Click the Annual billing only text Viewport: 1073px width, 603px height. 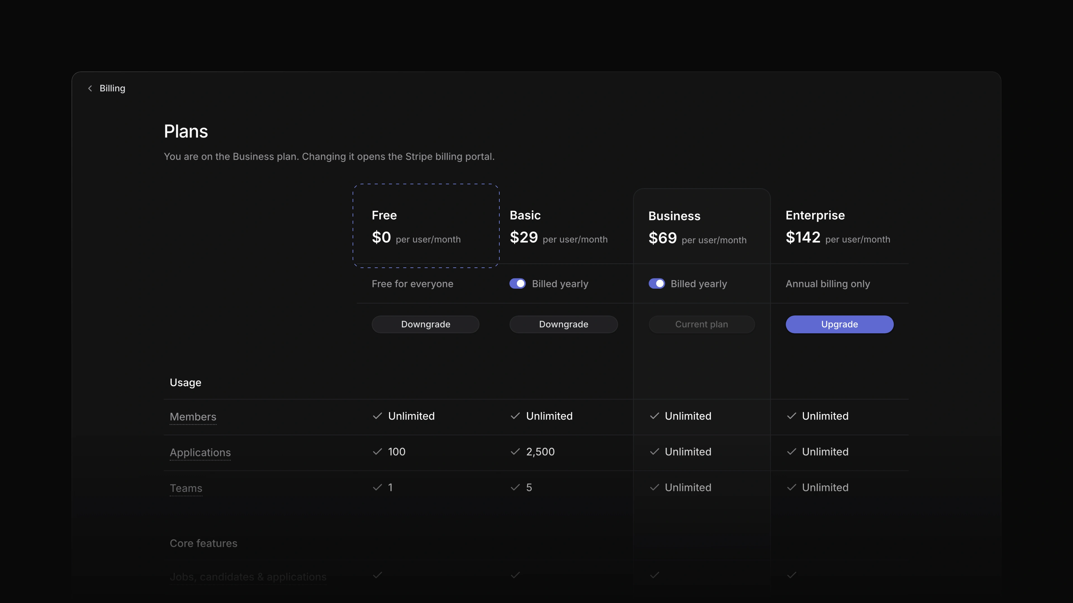point(828,284)
